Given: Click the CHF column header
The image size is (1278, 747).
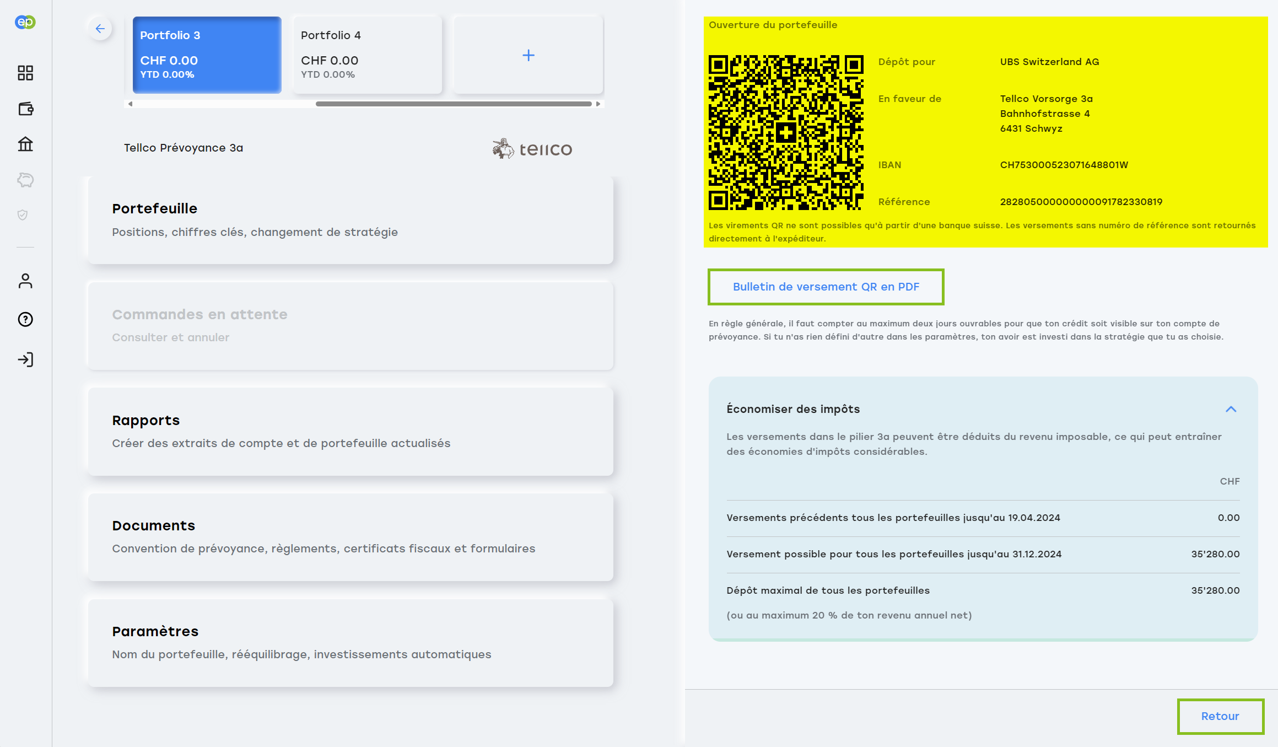Looking at the screenshot, I should coord(1230,481).
